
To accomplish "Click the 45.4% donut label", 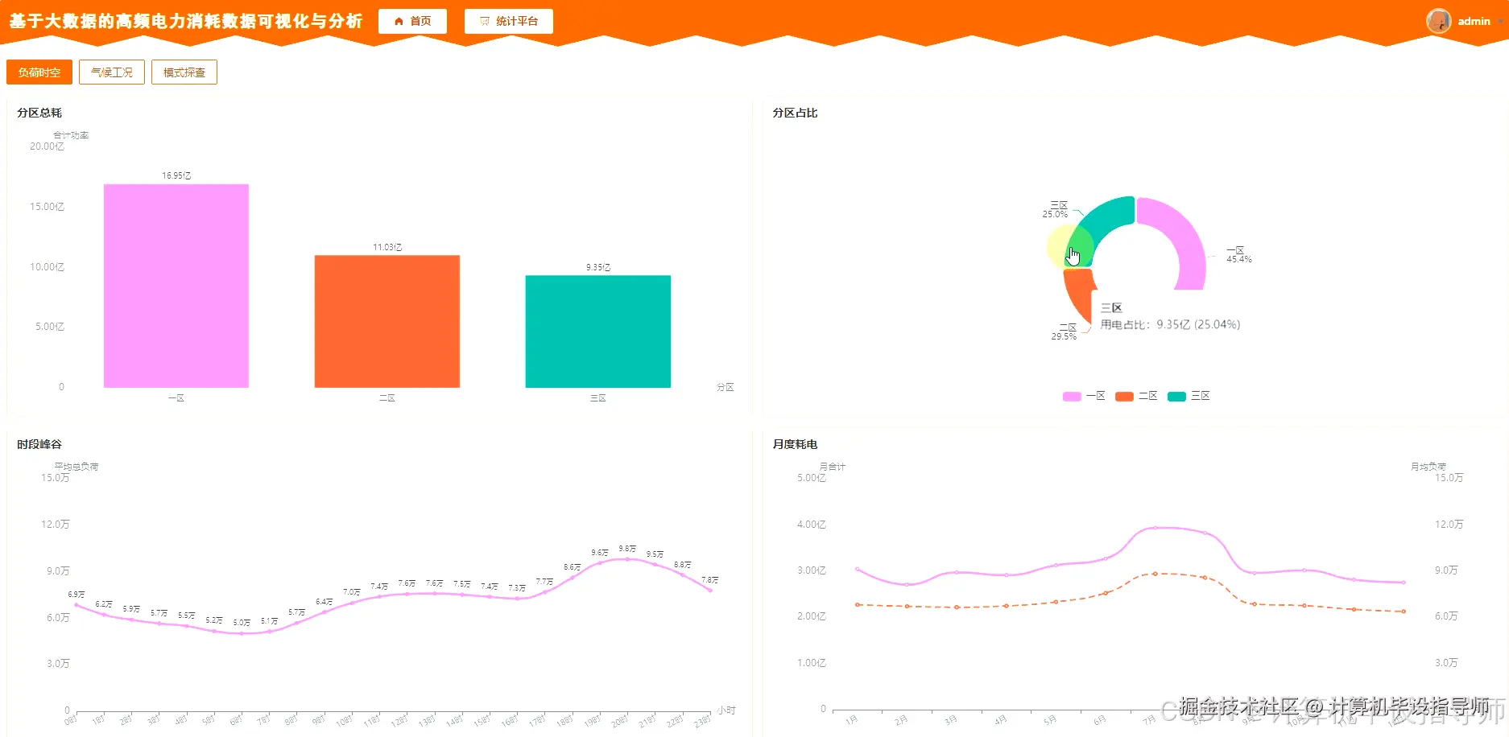I will click(x=1239, y=259).
